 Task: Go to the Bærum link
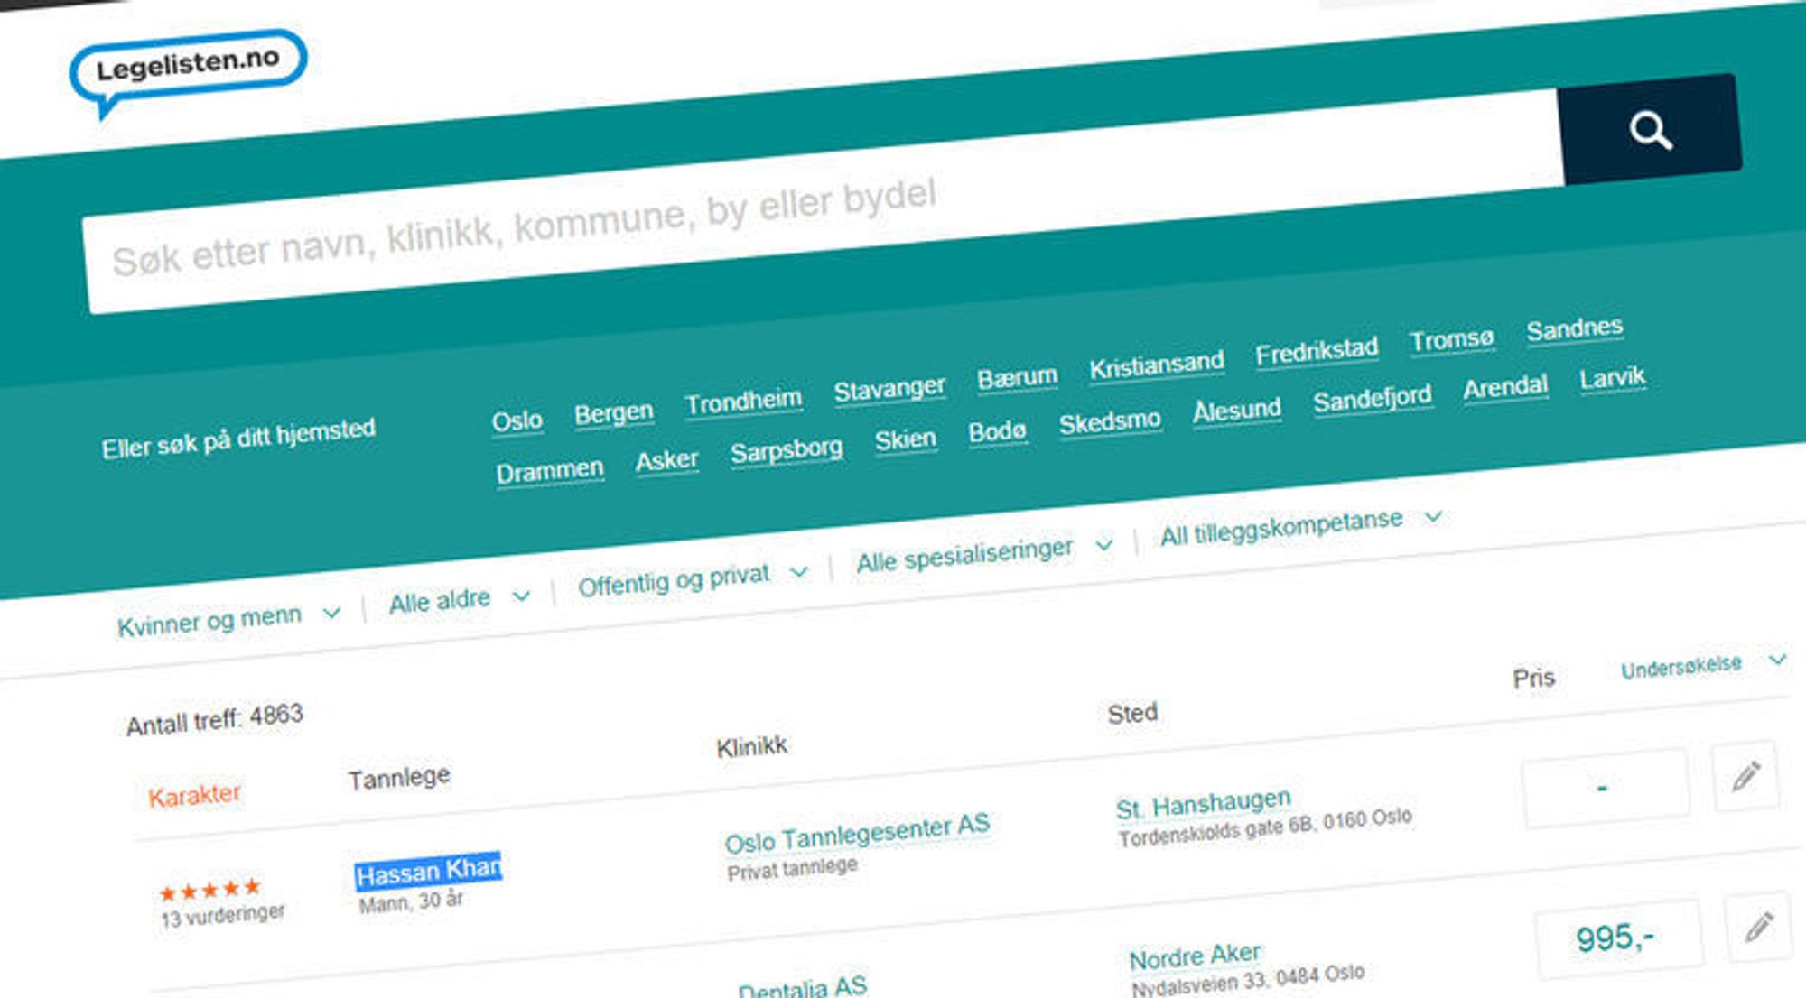tap(1017, 377)
